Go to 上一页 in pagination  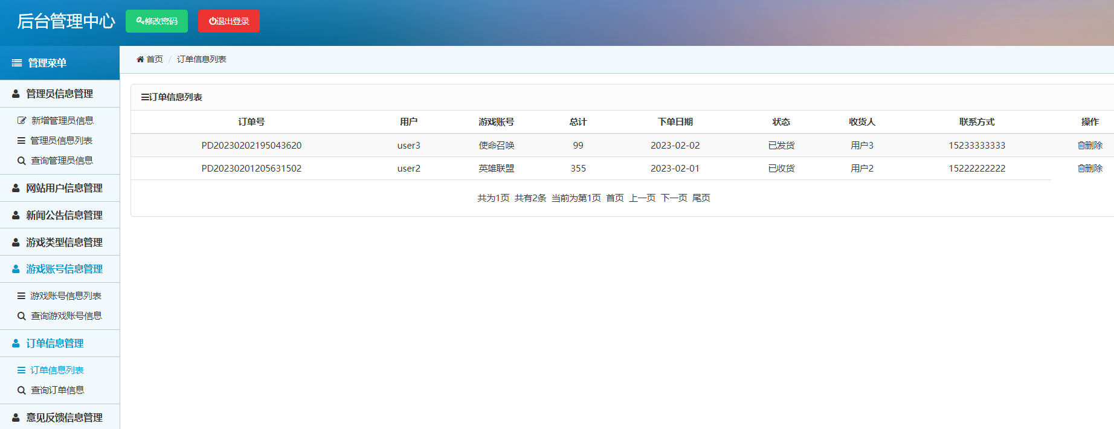[x=642, y=198]
